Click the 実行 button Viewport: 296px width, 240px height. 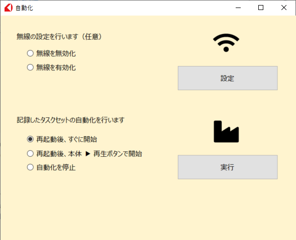point(228,167)
